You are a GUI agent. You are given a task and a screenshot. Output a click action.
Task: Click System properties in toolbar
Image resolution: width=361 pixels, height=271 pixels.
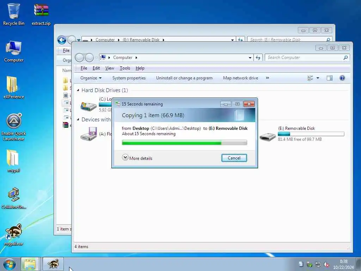129,78
